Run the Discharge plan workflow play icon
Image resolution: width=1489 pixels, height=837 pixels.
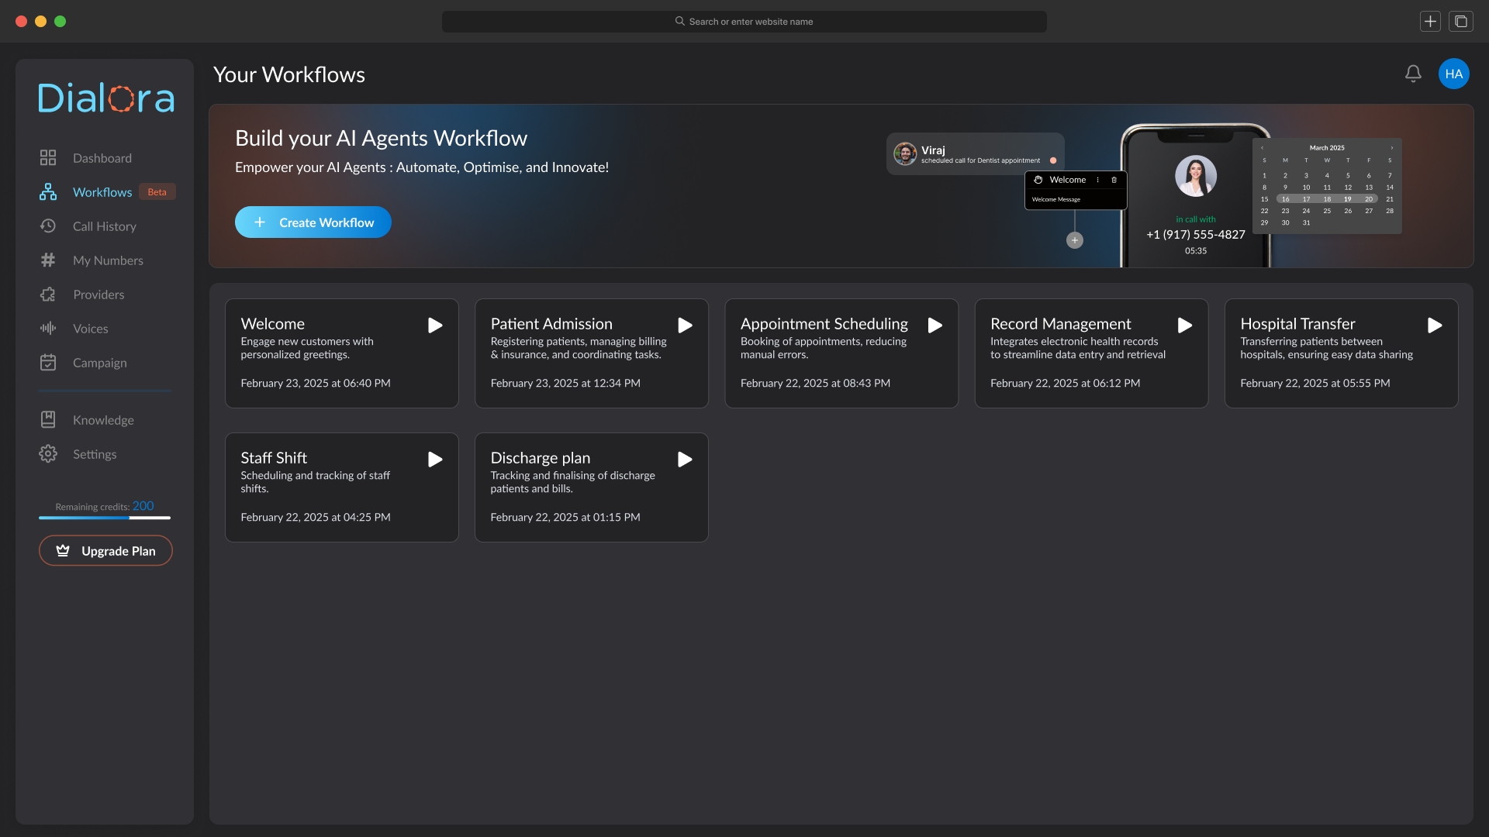coord(685,460)
